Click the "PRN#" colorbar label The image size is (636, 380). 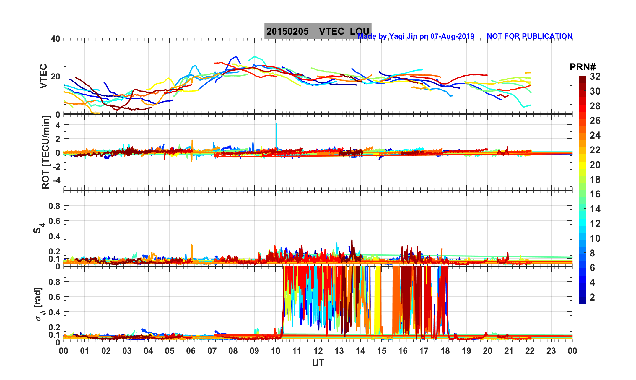[582, 67]
